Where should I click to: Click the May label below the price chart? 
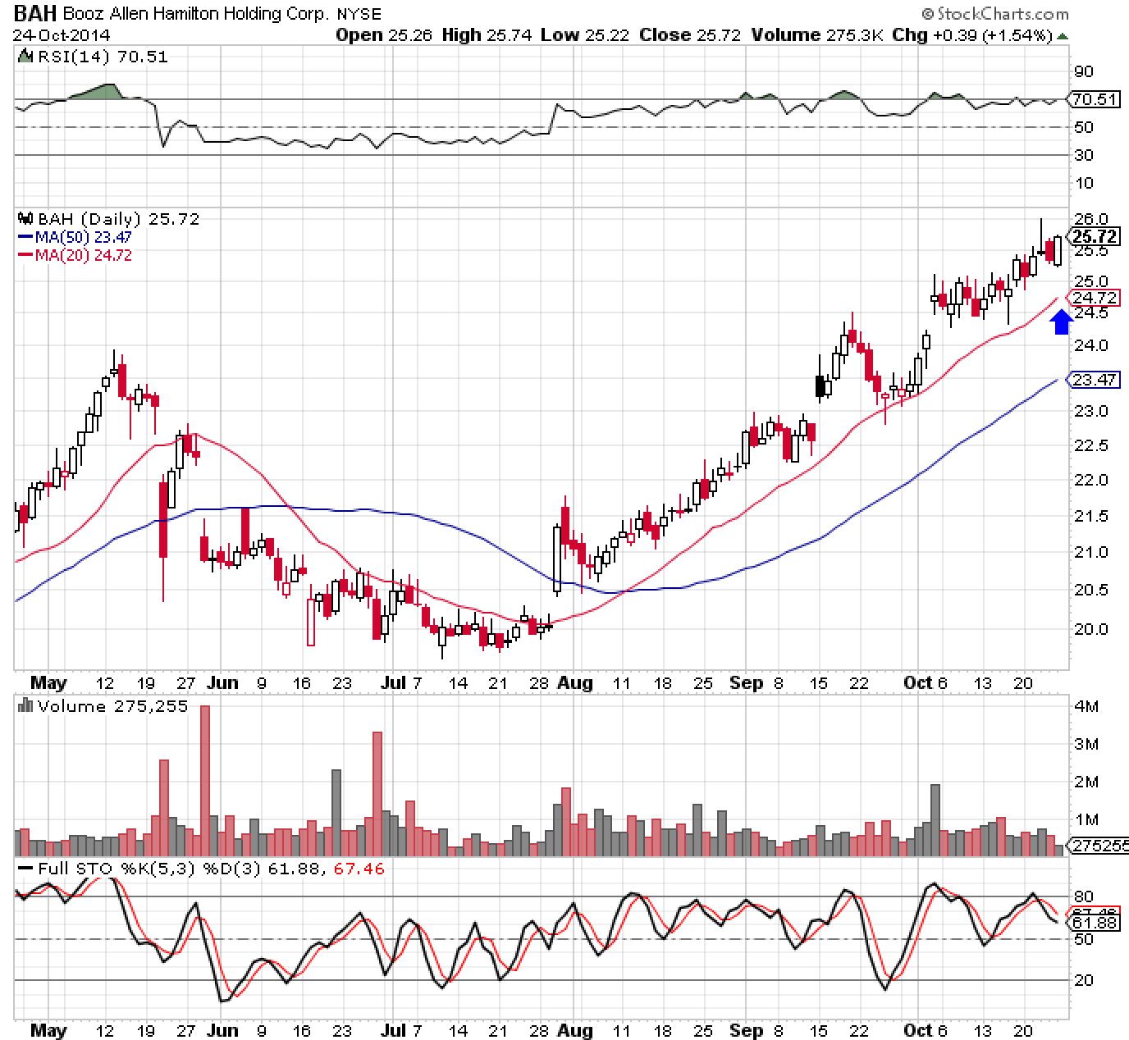point(48,683)
